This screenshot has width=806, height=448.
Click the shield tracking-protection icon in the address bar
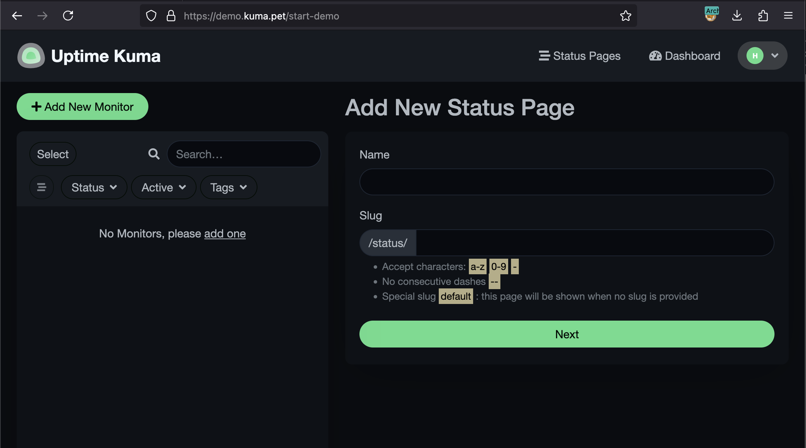[x=151, y=16]
